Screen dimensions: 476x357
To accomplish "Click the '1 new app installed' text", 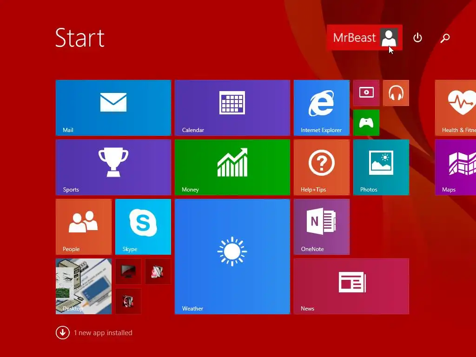I will [x=103, y=333].
